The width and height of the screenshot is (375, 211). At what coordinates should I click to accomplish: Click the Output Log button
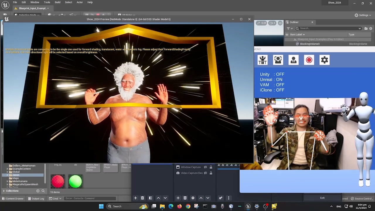pos(36,198)
